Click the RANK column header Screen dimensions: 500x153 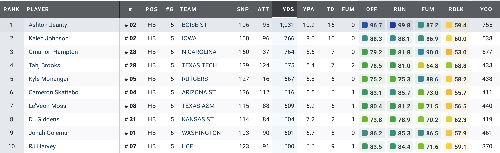point(11,9)
